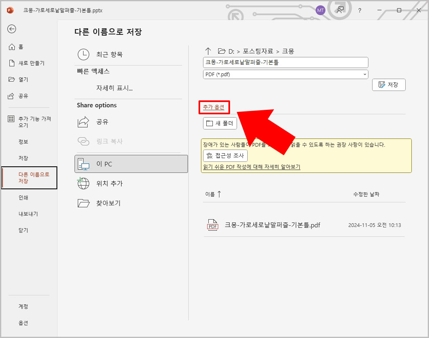Open the MT account avatar

pyautogui.click(x=320, y=10)
